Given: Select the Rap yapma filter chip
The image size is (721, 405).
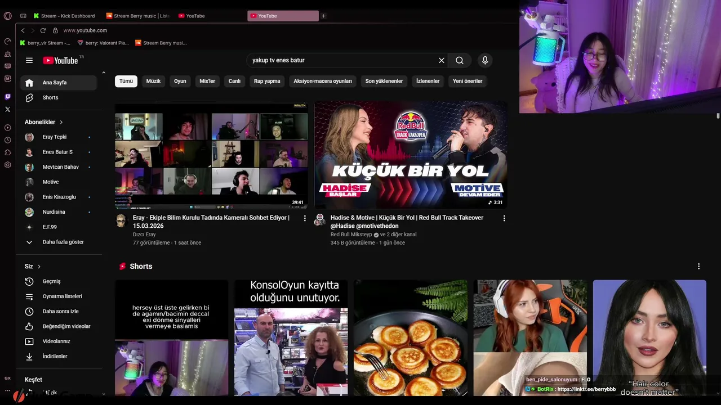Looking at the screenshot, I should (x=267, y=81).
